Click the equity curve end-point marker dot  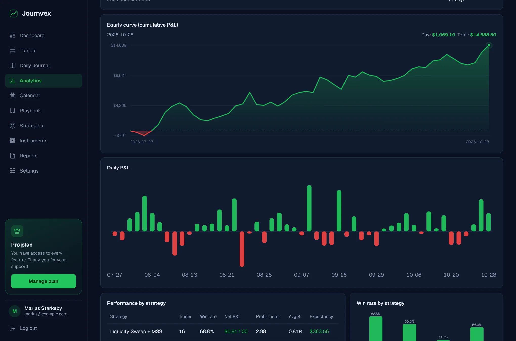click(489, 45)
